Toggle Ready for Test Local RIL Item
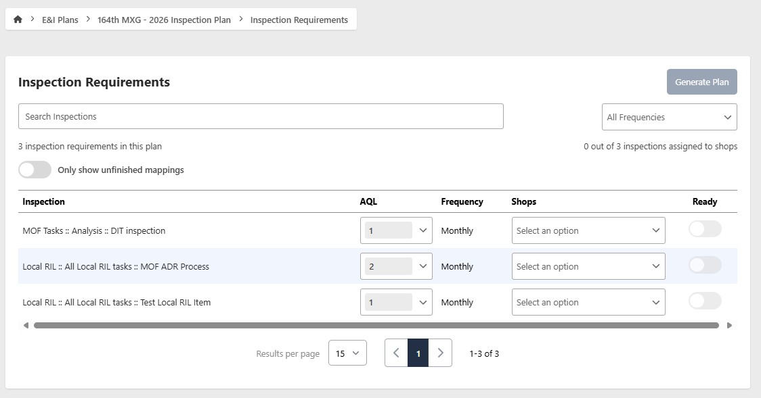The width and height of the screenshot is (761, 398). [705, 301]
